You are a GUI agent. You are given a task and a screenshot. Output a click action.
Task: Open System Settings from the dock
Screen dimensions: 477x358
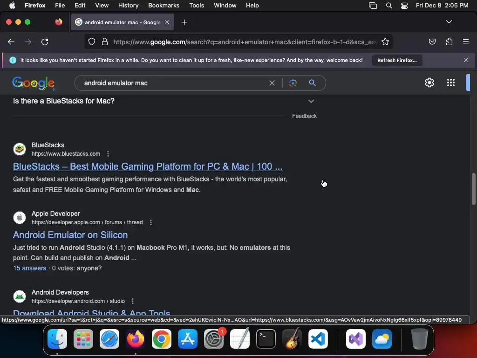click(x=214, y=339)
